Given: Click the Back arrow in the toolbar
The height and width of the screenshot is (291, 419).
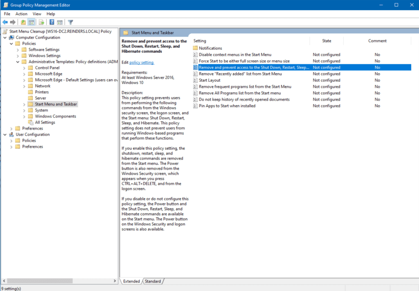Looking at the screenshot, I should (x=5, y=22).
